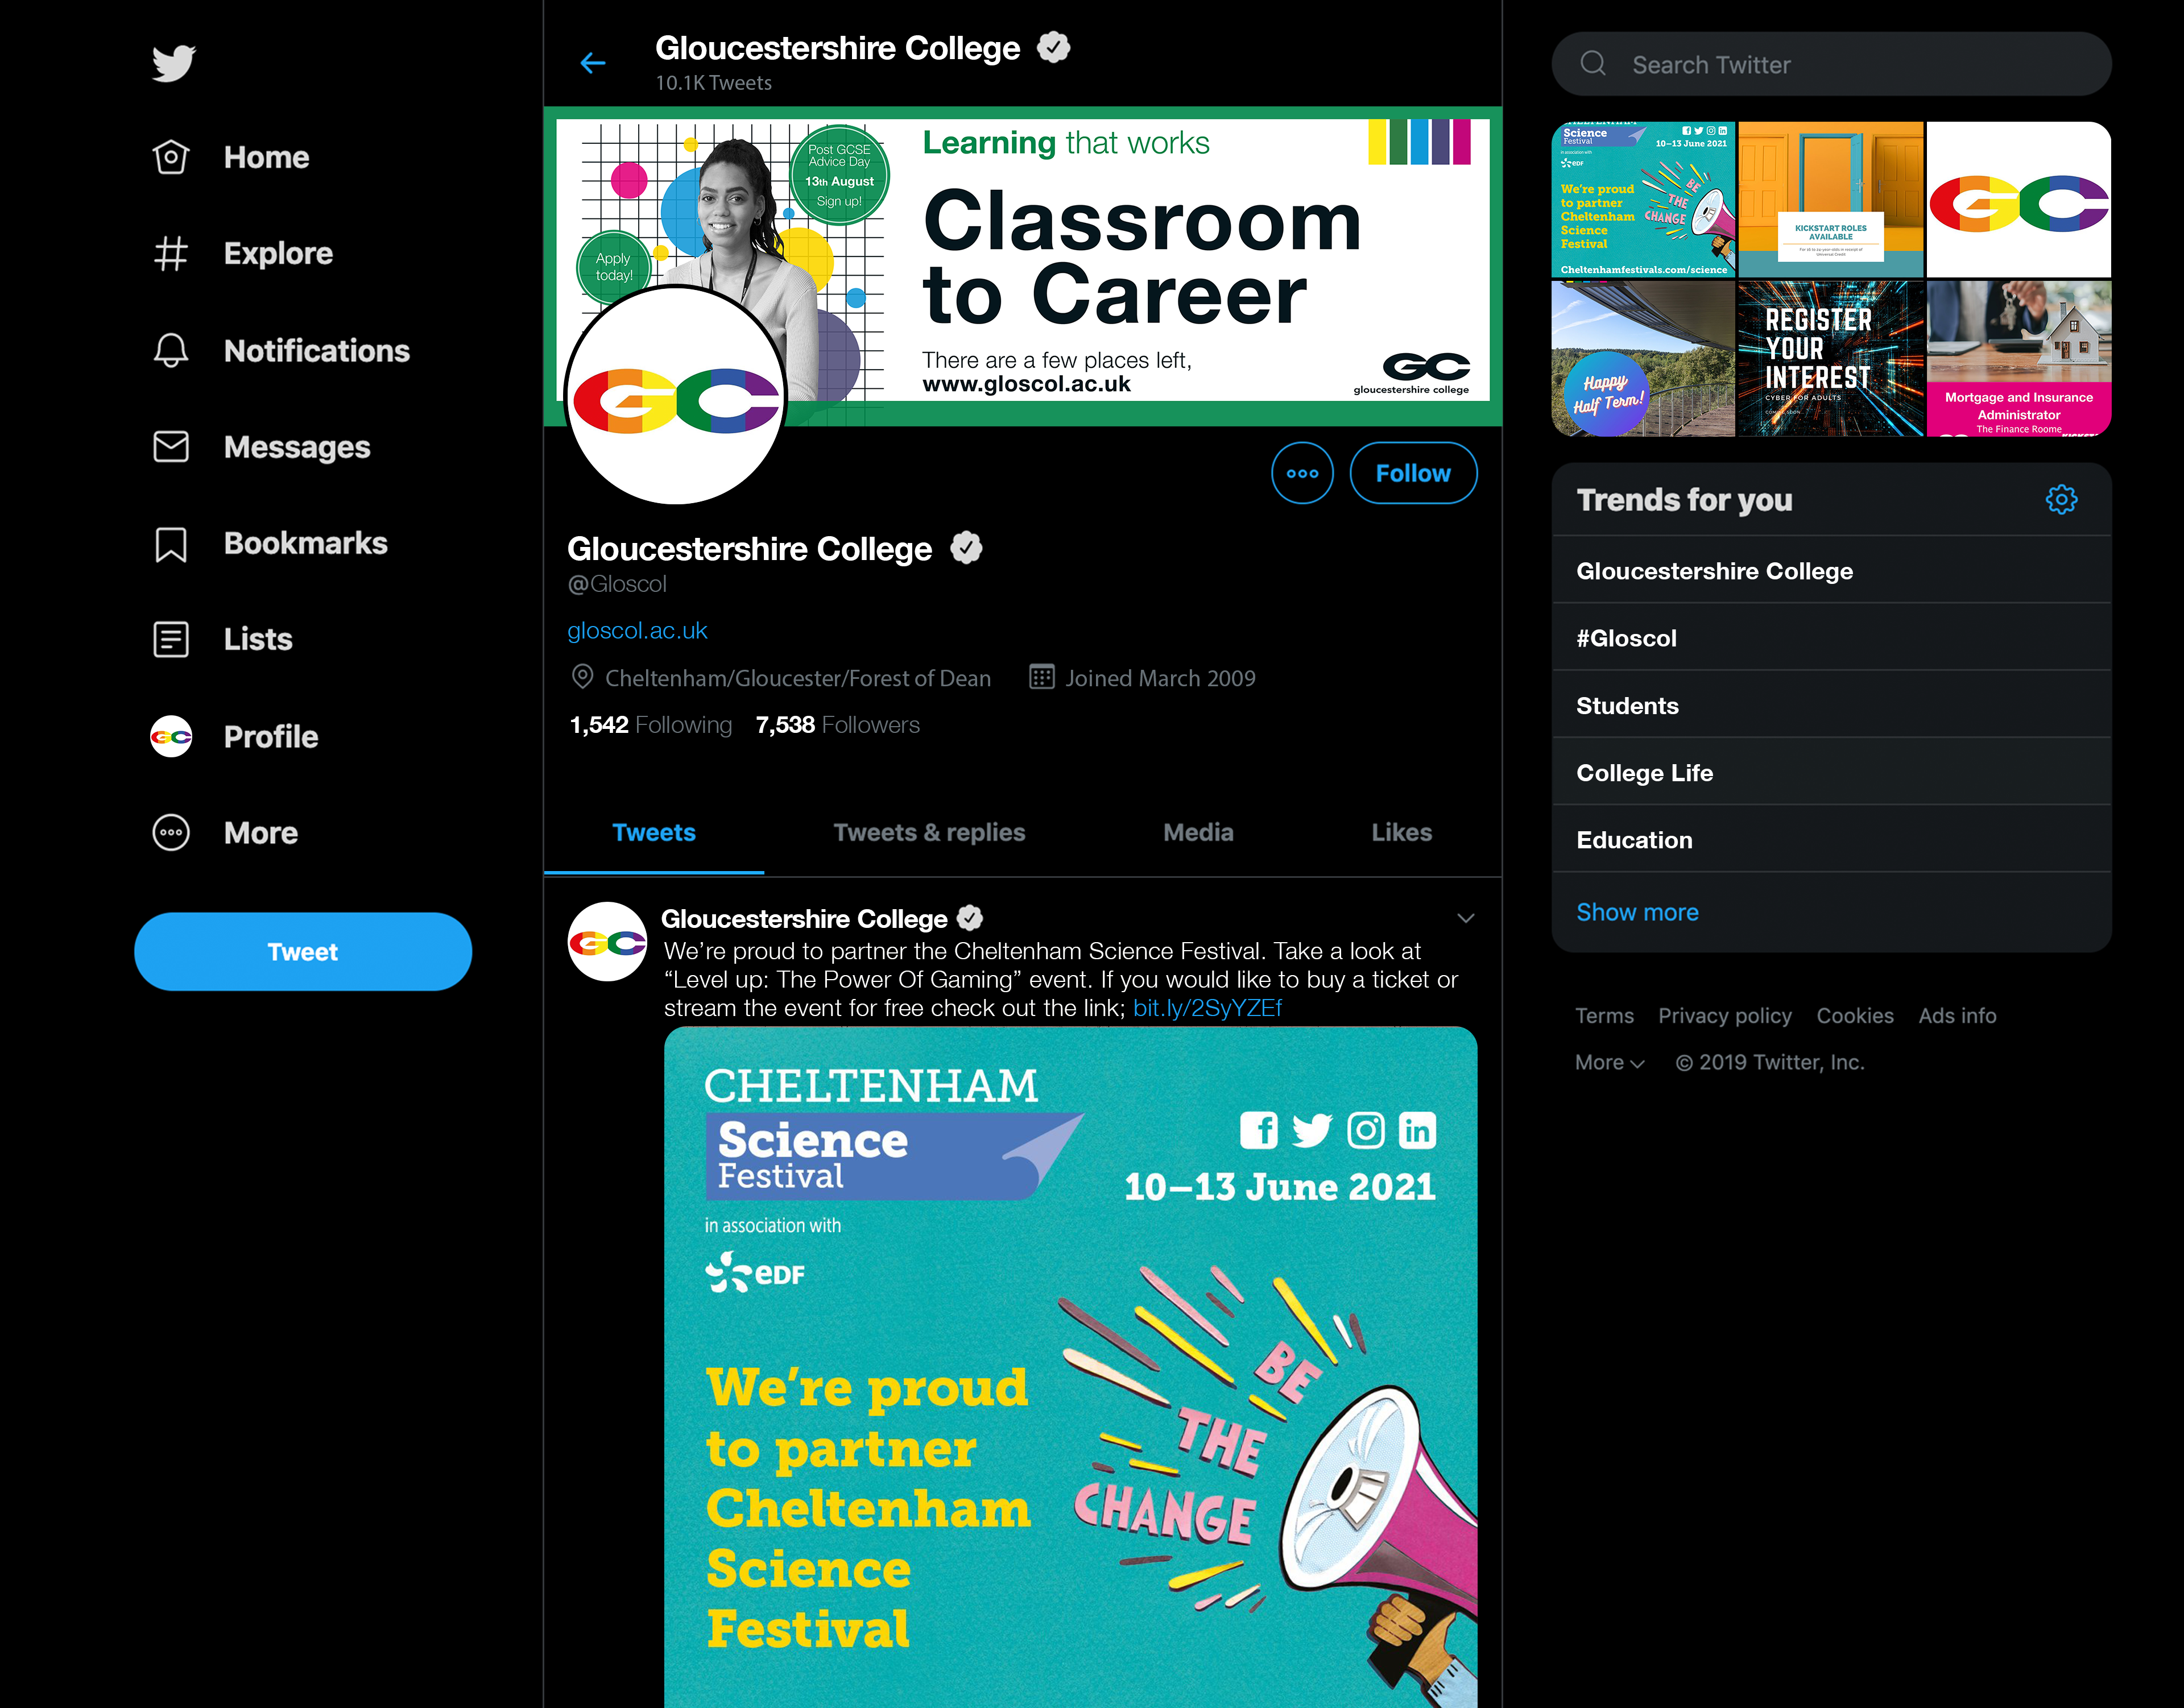Viewport: 2184px width, 1708px height.
Task: Open Messages envelope icon
Action: (x=171, y=446)
